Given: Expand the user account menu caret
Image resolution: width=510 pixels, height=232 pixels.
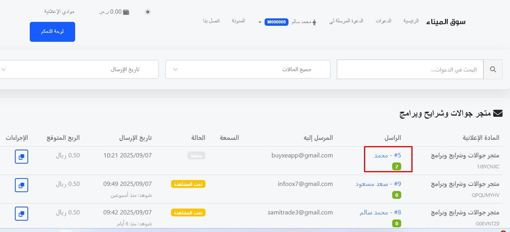Looking at the screenshot, I should click(x=260, y=22).
